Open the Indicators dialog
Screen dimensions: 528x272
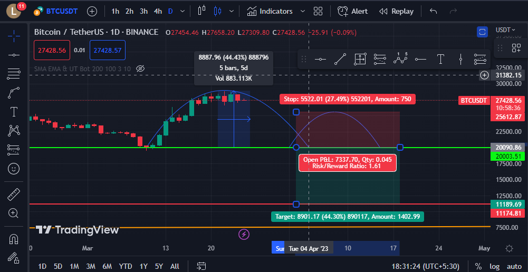270,11
